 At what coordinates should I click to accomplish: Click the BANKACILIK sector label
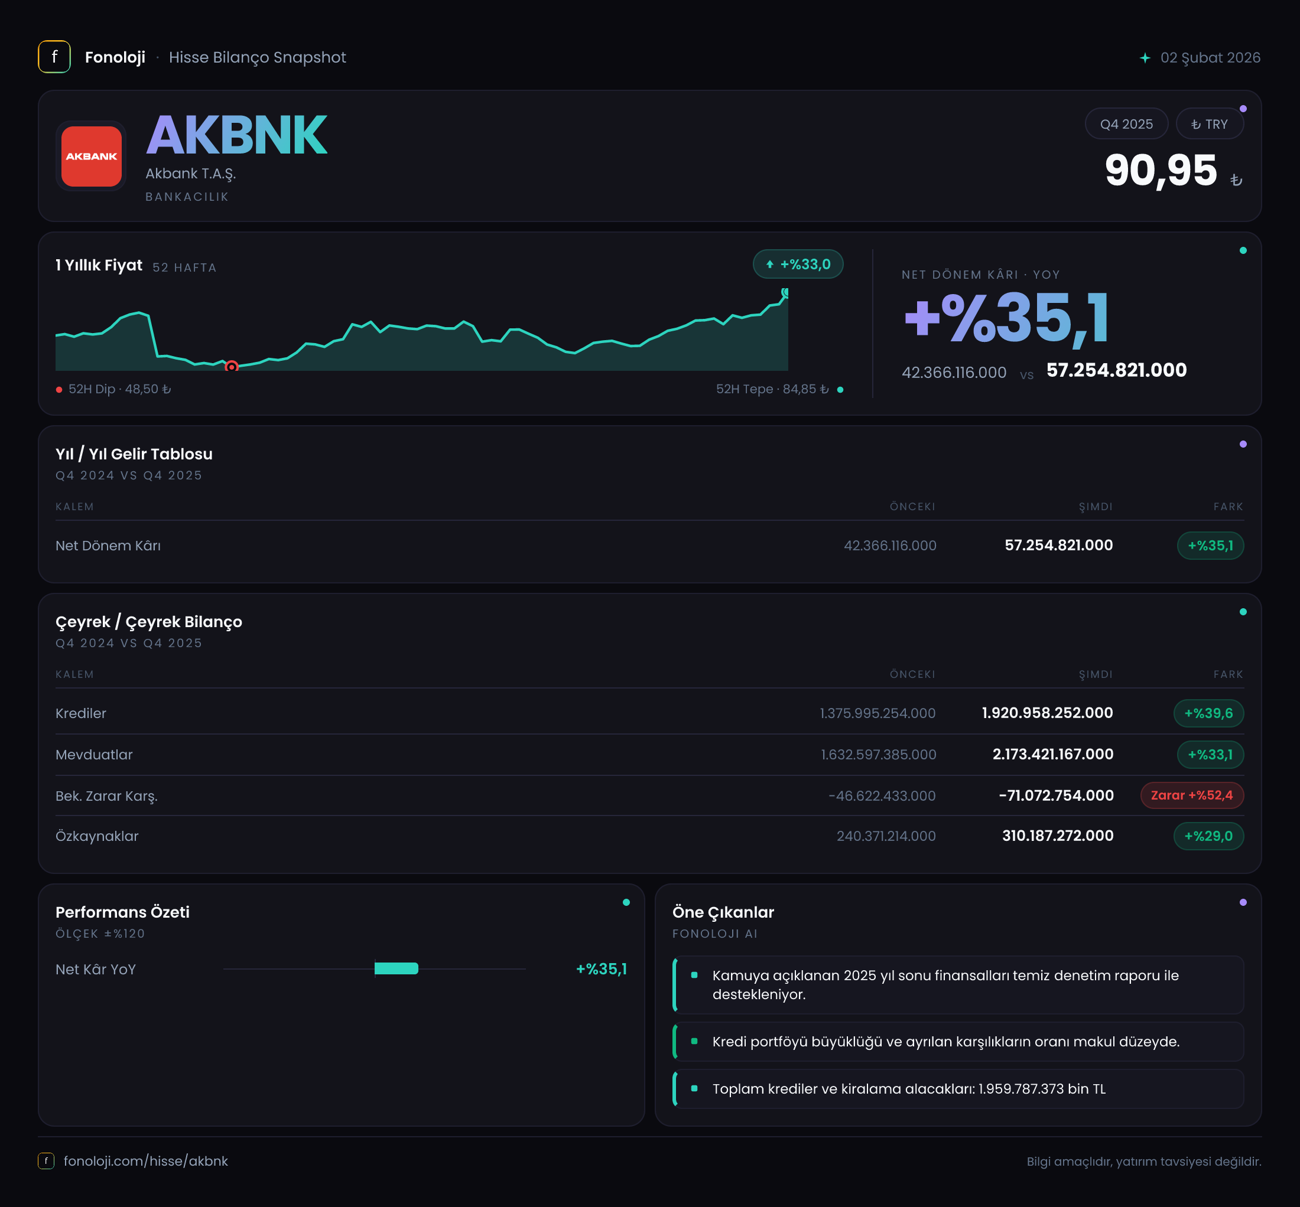point(187,197)
